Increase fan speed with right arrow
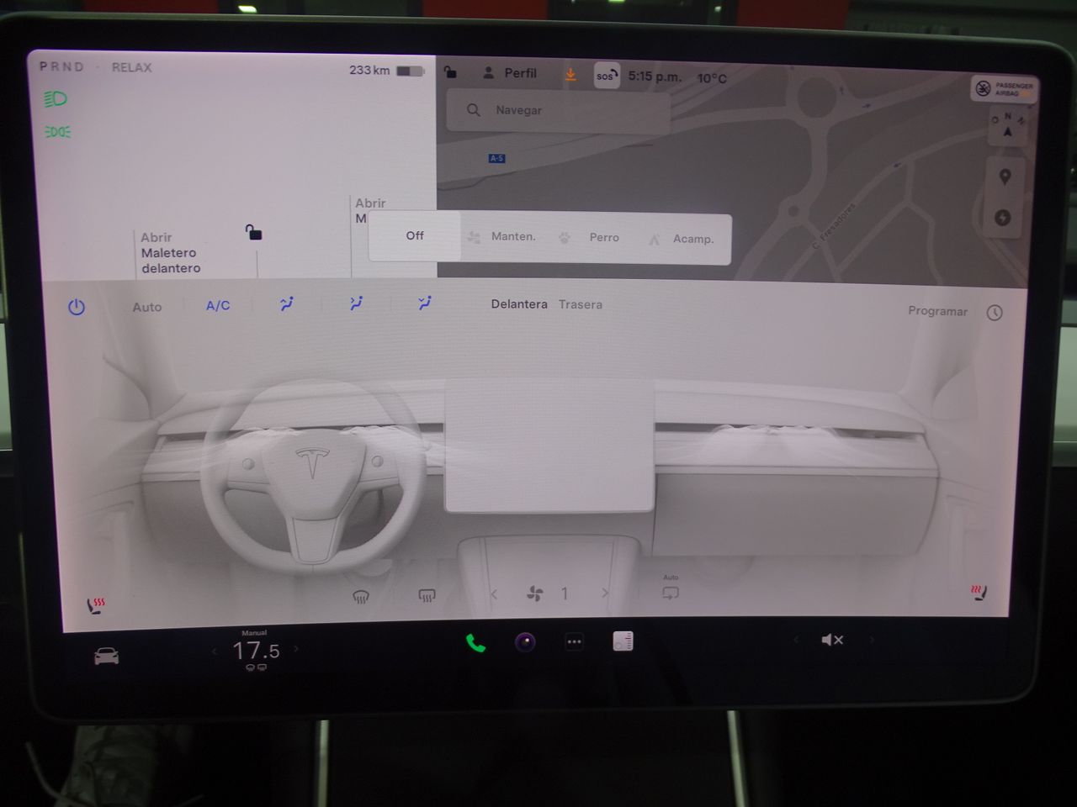This screenshot has height=807, width=1077. (604, 593)
